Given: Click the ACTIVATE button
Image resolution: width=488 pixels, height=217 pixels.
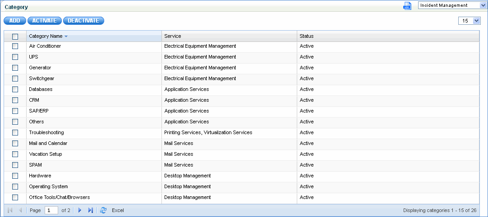Looking at the screenshot, I should tap(45, 21).
